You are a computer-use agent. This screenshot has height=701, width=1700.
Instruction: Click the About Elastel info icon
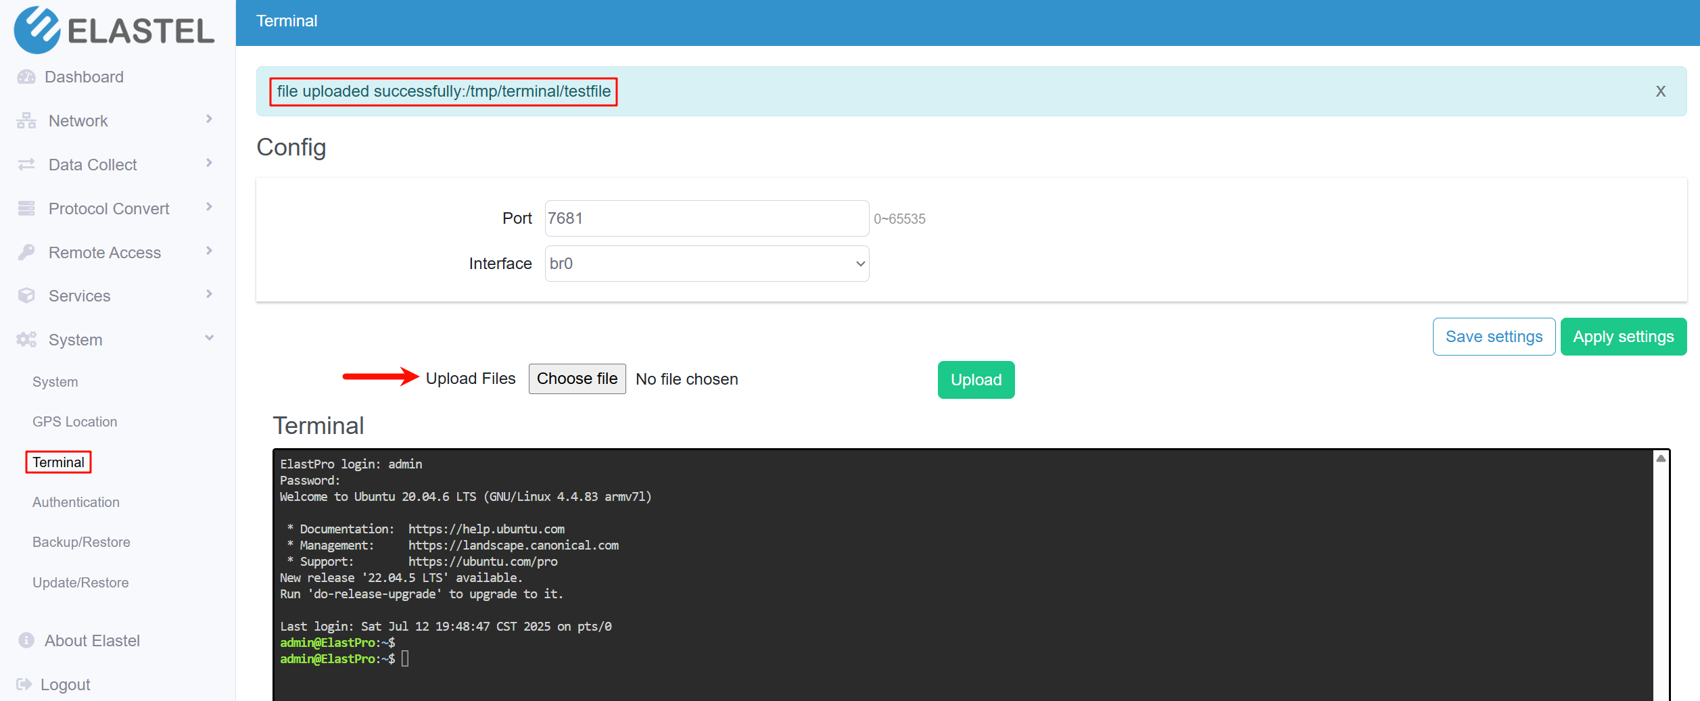tap(26, 640)
